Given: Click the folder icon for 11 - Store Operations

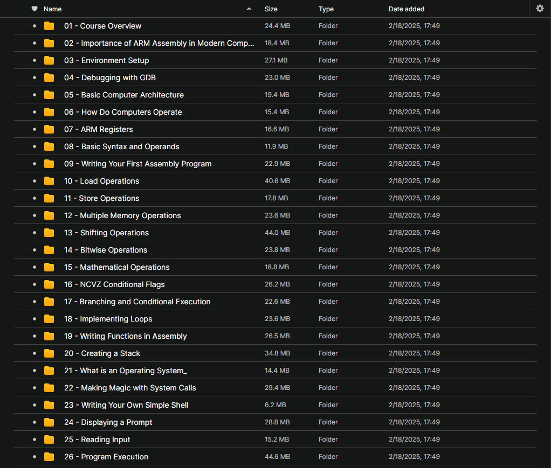Looking at the screenshot, I should coord(49,198).
